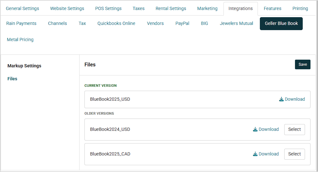
Task: Click the BlueBook2025_CAD file name
Action: point(110,154)
